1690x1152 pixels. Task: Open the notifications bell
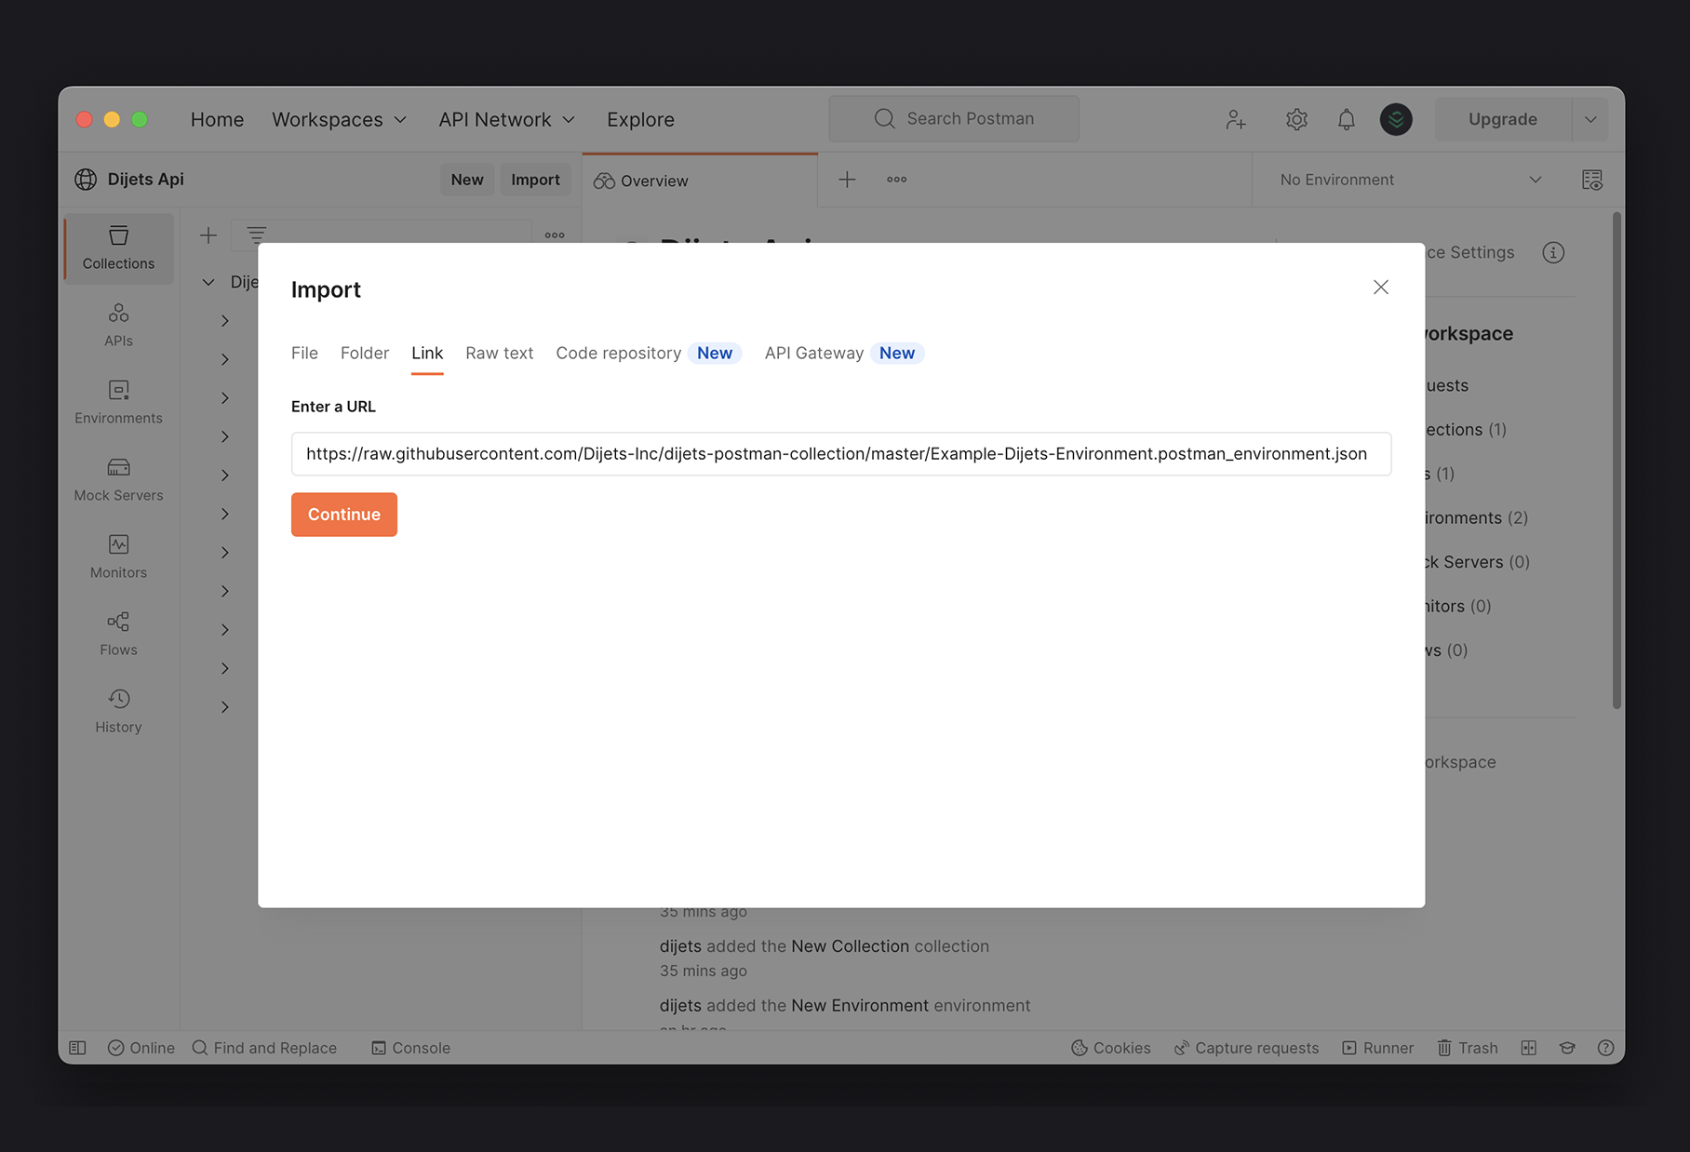pos(1346,119)
